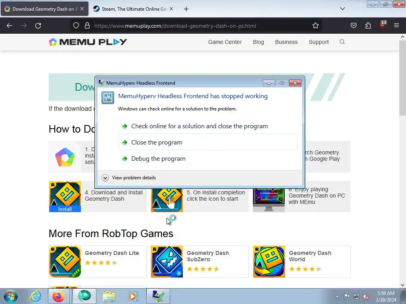Open the Firefox hamburger application menu
Image resolution: width=406 pixels, height=304 pixels.
coord(396,26)
